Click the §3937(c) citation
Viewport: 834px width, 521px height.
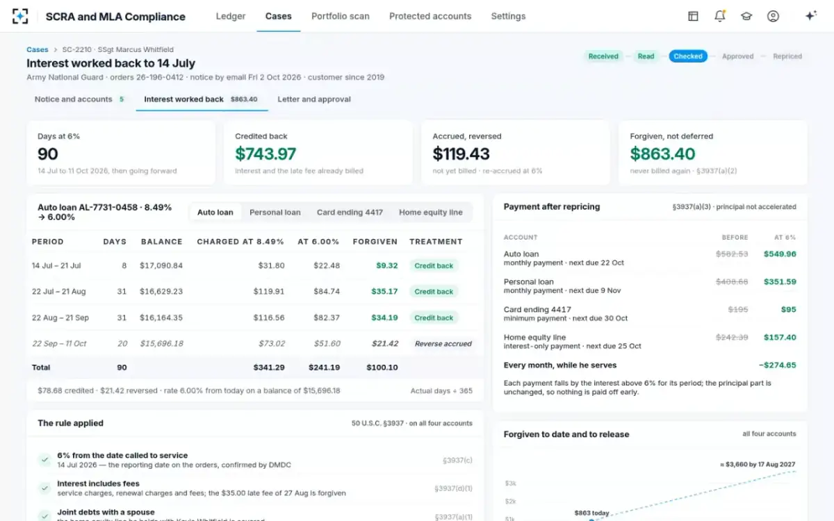click(457, 461)
